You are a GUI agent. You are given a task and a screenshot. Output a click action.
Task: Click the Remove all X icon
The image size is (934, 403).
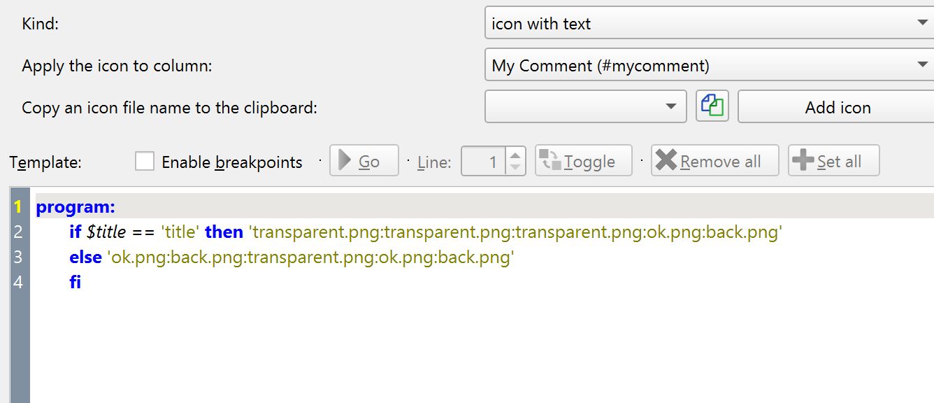[666, 161]
